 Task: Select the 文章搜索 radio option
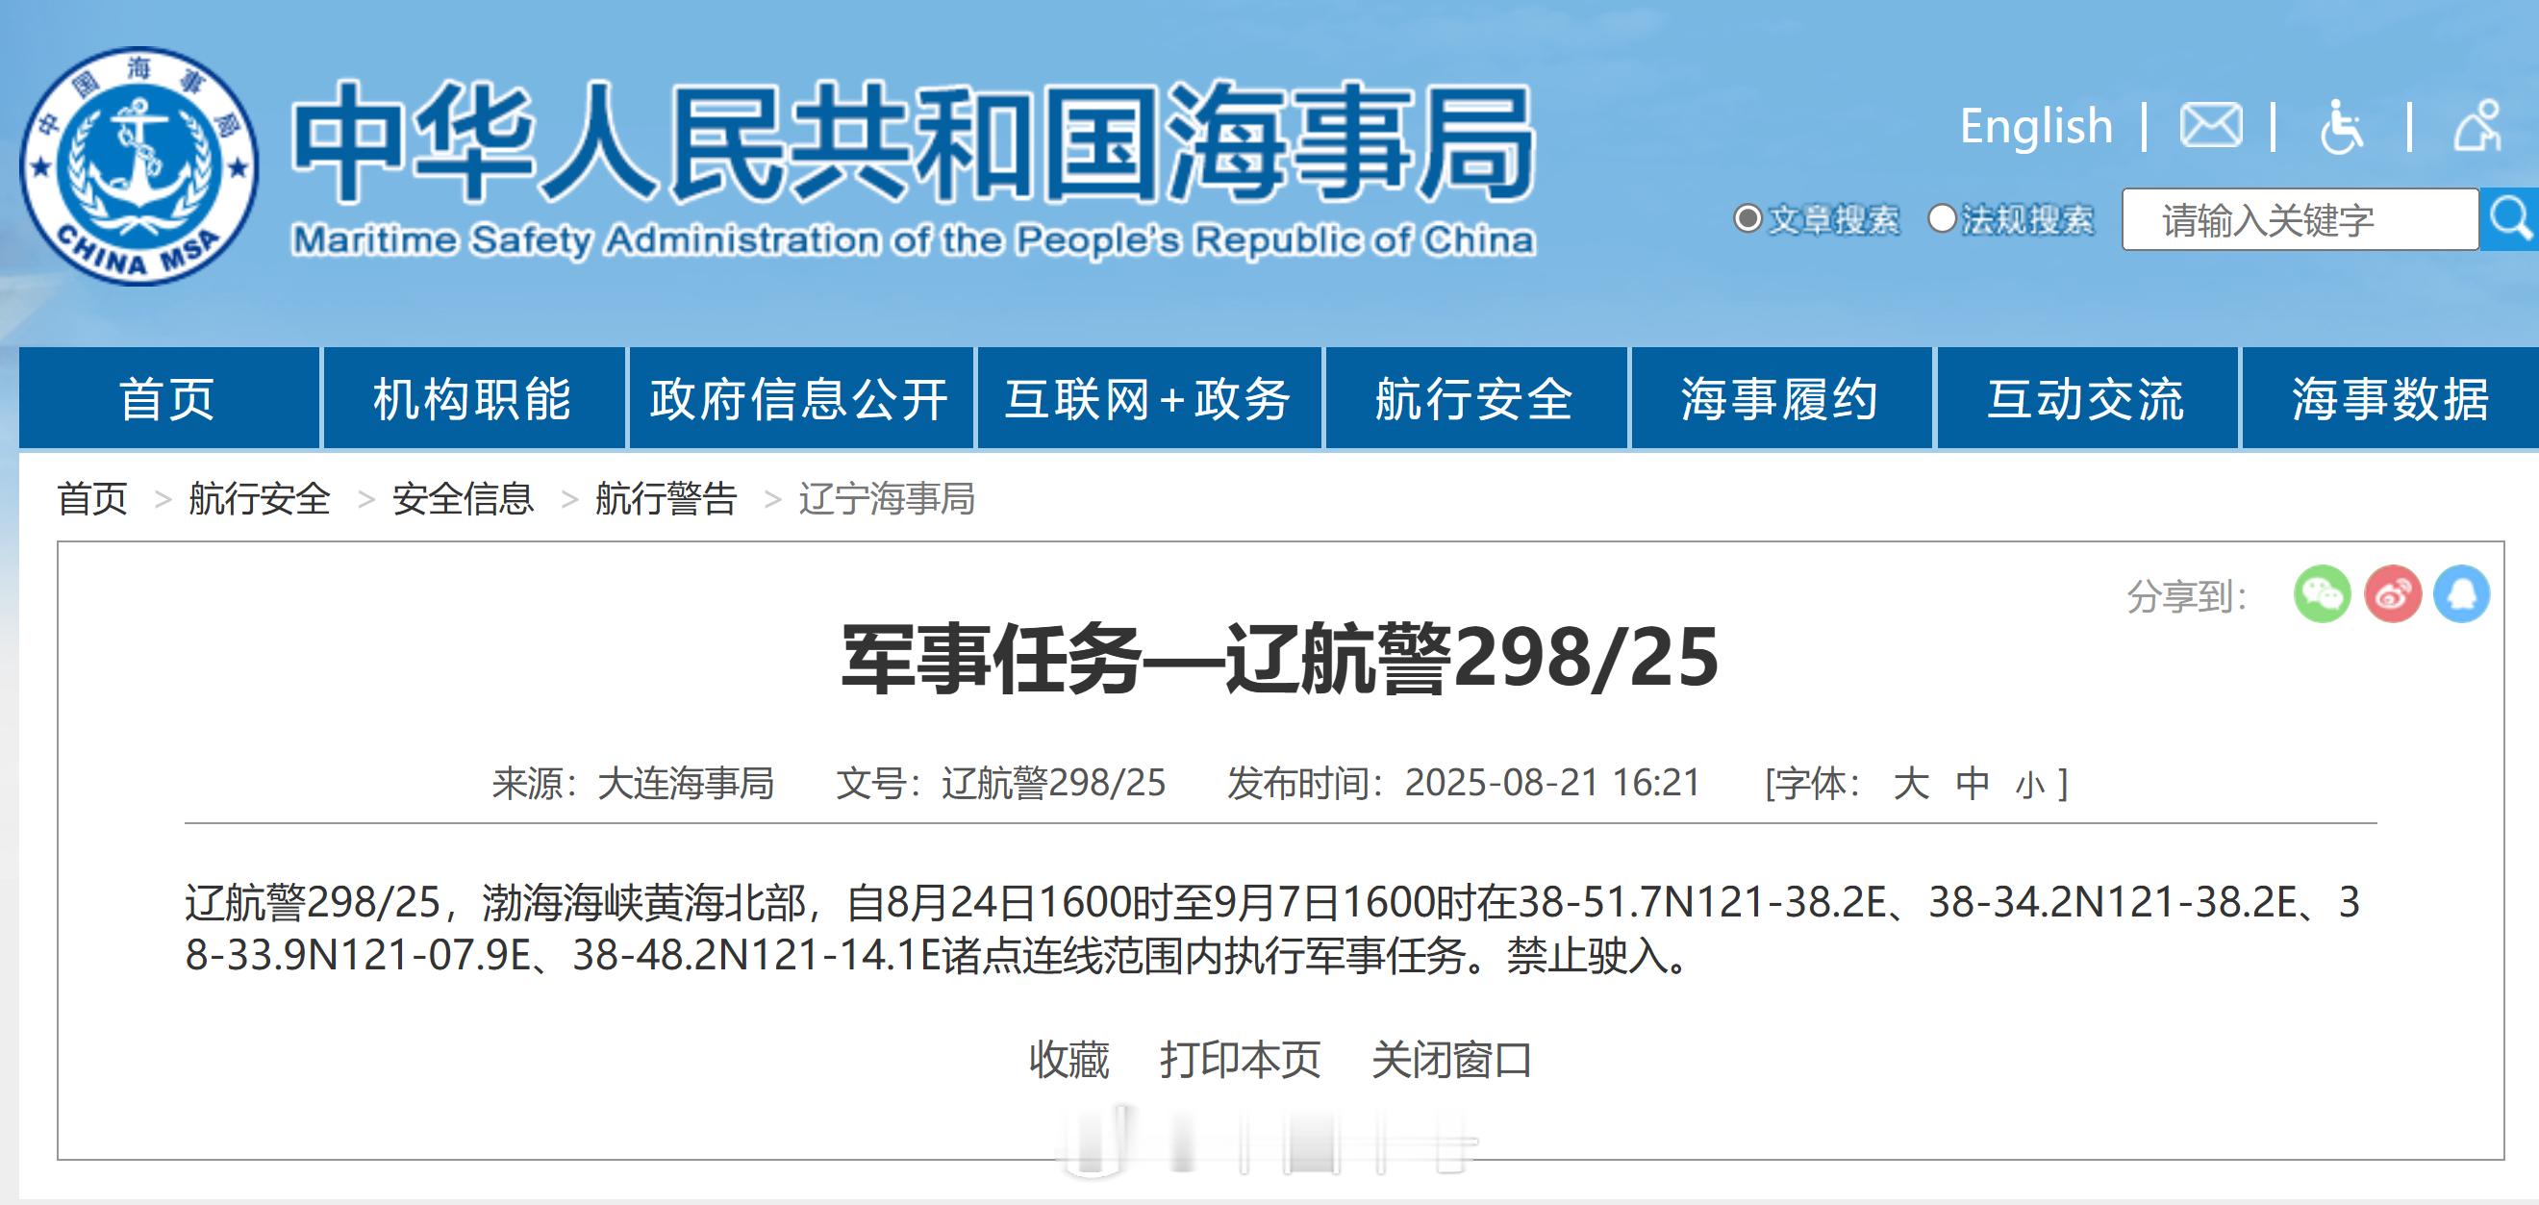pyautogui.click(x=1747, y=218)
